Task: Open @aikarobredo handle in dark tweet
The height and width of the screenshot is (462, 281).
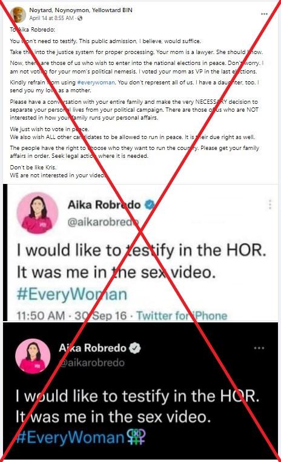Action: (91, 362)
